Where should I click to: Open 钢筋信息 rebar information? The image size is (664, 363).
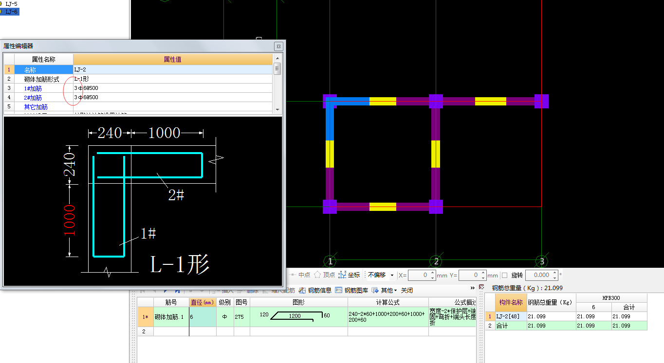pyautogui.click(x=315, y=291)
